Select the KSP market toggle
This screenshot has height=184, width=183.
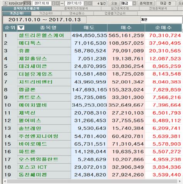[20, 3]
